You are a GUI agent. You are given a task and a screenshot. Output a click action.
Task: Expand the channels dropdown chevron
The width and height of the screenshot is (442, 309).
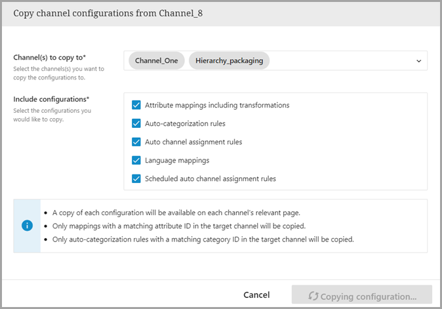coord(418,61)
